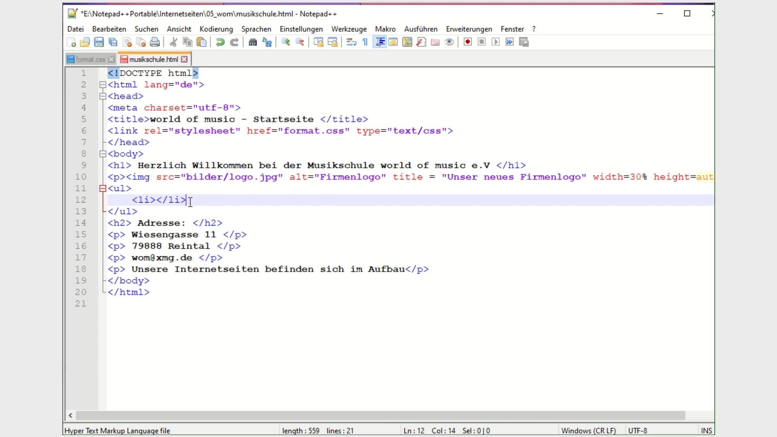Open Find with the binoculars icon
Viewport: 777px width, 437px height.
tap(253, 42)
